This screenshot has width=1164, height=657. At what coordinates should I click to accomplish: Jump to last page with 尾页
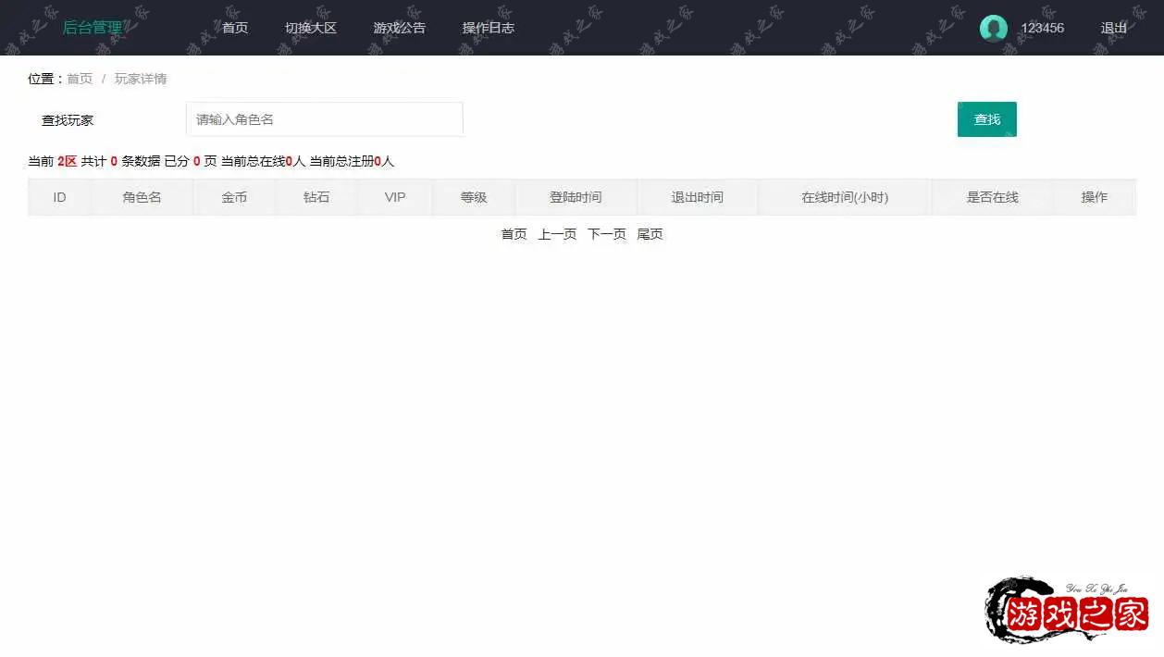(650, 234)
